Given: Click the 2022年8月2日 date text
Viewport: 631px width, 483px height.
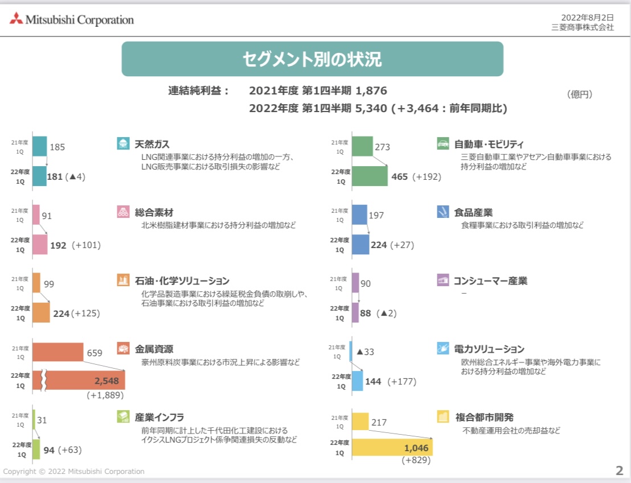Looking at the screenshot, I should 588,17.
